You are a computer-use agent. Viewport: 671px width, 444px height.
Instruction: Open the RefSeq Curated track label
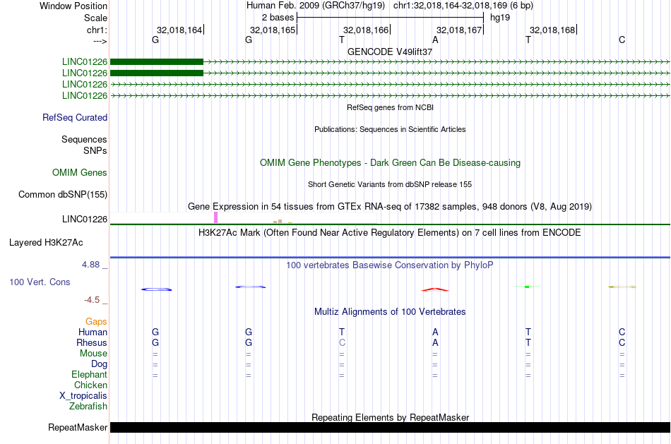[75, 118]
